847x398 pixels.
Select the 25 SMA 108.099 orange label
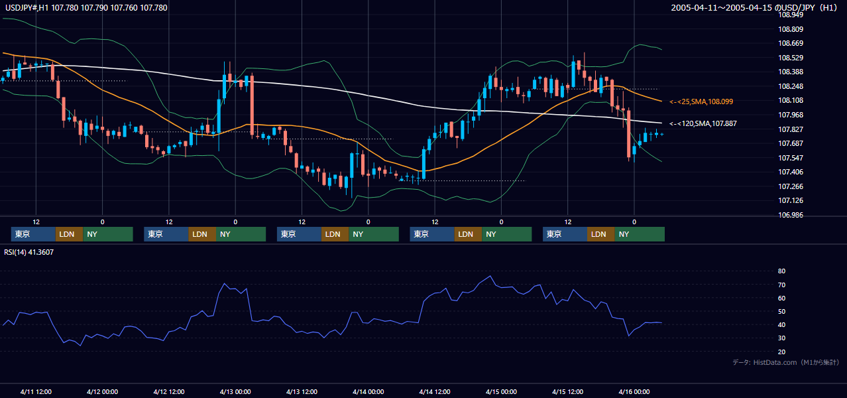click(701, 101)
